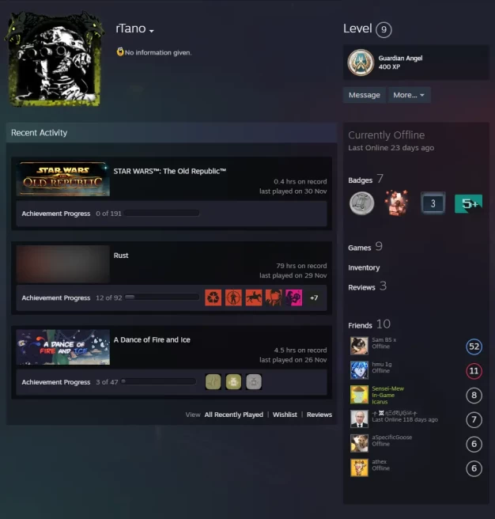This screenshot has height=519, width=495.
Task: Click Rust achievement progress bar
Action: pos(162,297)
